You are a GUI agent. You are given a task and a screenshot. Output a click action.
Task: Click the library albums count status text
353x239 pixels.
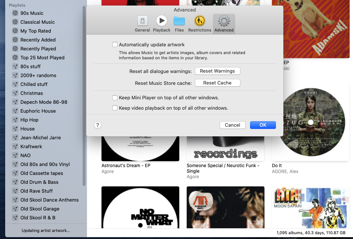pos(311,233)
